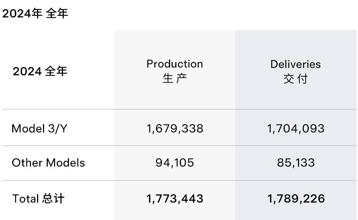Select the total production figure 1,773,443
Image resolution: width=358 pixels, height=220 pixels.
[175, 198]
